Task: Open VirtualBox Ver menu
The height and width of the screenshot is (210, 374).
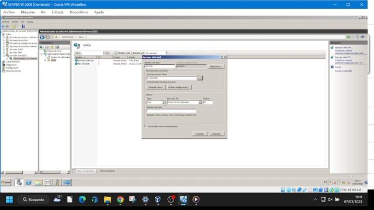Action: [x=43, y=12]
